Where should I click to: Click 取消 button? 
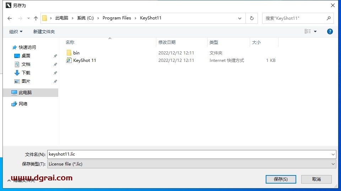(x=316, y=179)
